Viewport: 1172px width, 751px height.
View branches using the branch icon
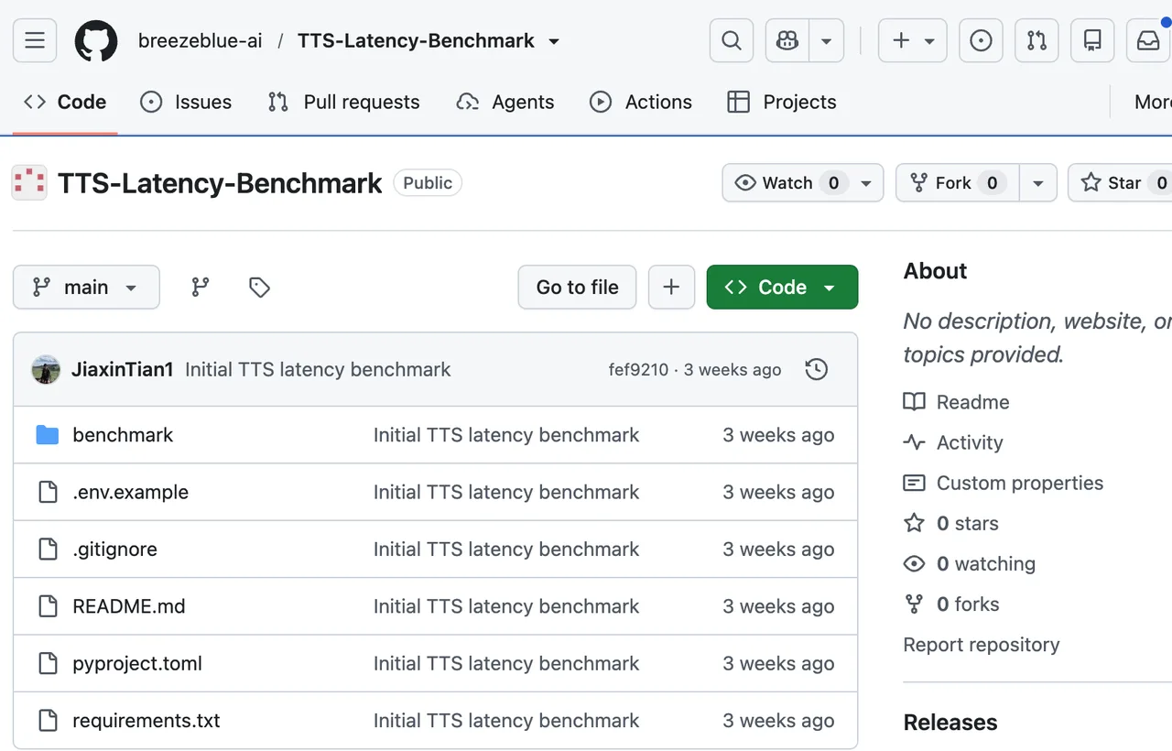click(201, 288)
